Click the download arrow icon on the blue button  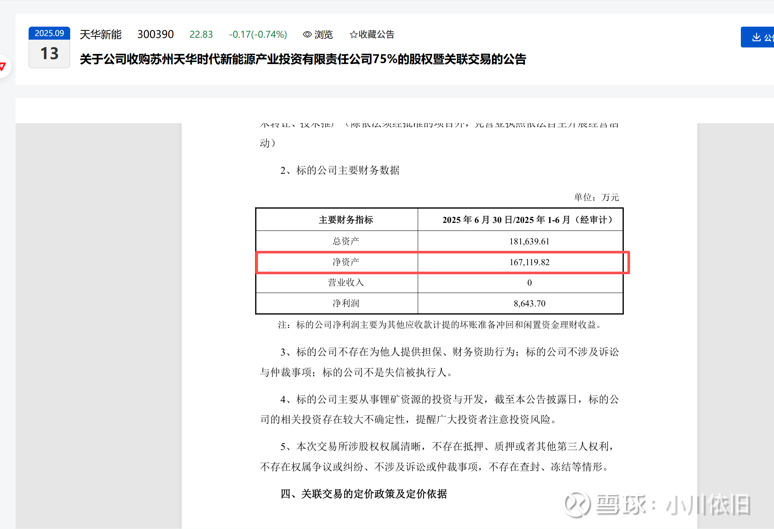click(756, 37)
